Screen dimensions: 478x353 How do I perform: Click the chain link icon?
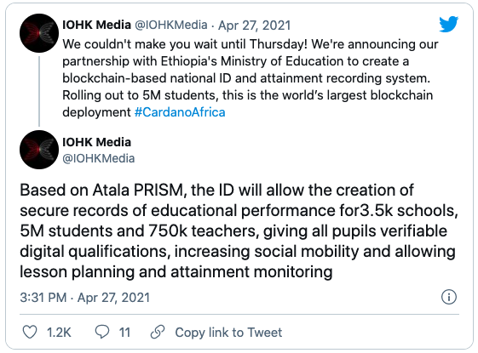[158, 332]
